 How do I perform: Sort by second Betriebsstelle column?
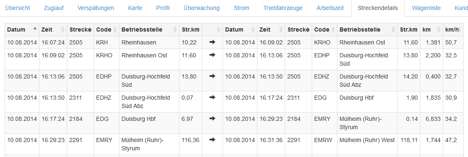(x=367, y=29)
